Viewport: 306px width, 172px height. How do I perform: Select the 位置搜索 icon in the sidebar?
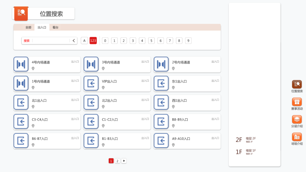coord(297,84)
